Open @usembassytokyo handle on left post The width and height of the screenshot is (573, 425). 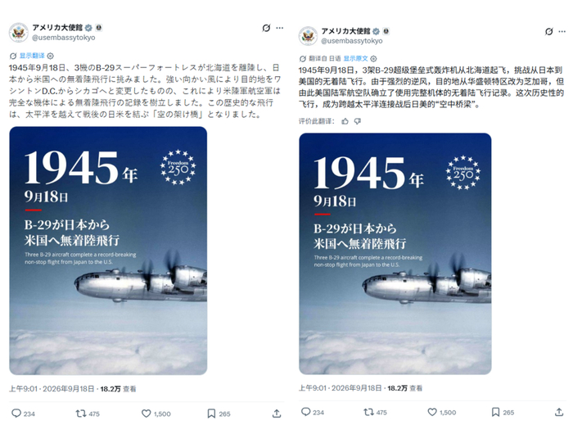coord(64,38)
